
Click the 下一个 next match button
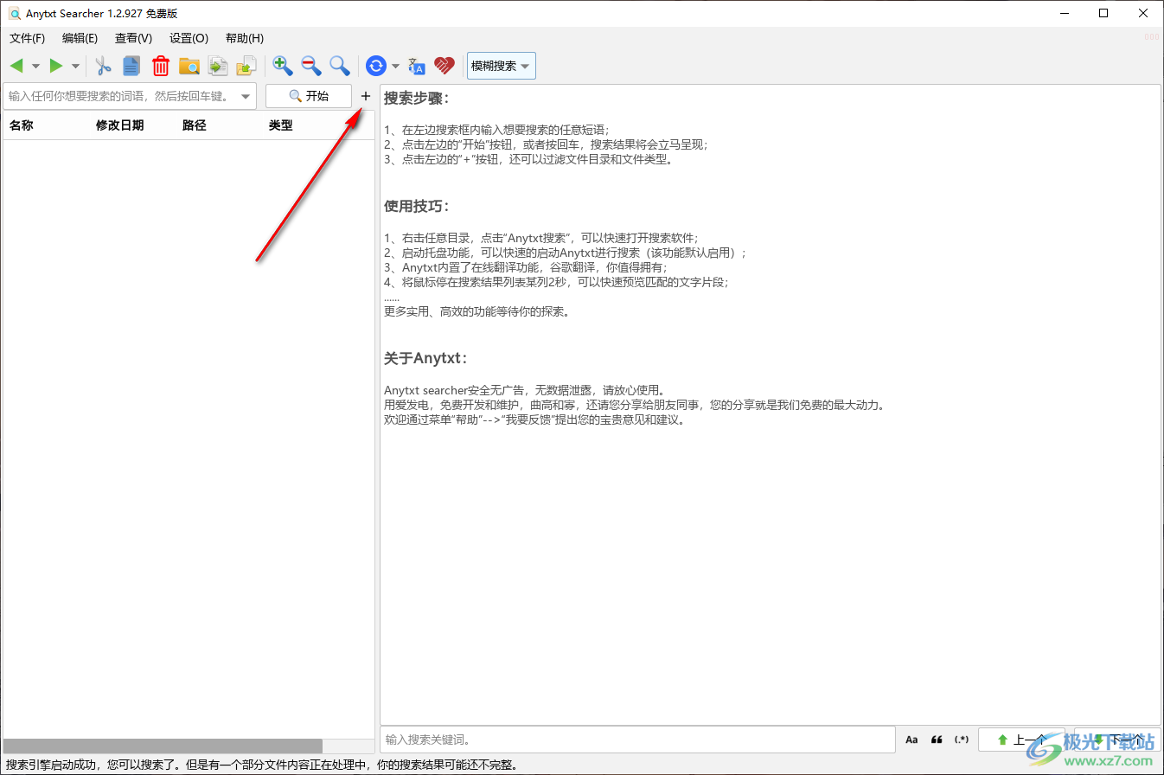pyautogui.click(x=1116, y=740)
